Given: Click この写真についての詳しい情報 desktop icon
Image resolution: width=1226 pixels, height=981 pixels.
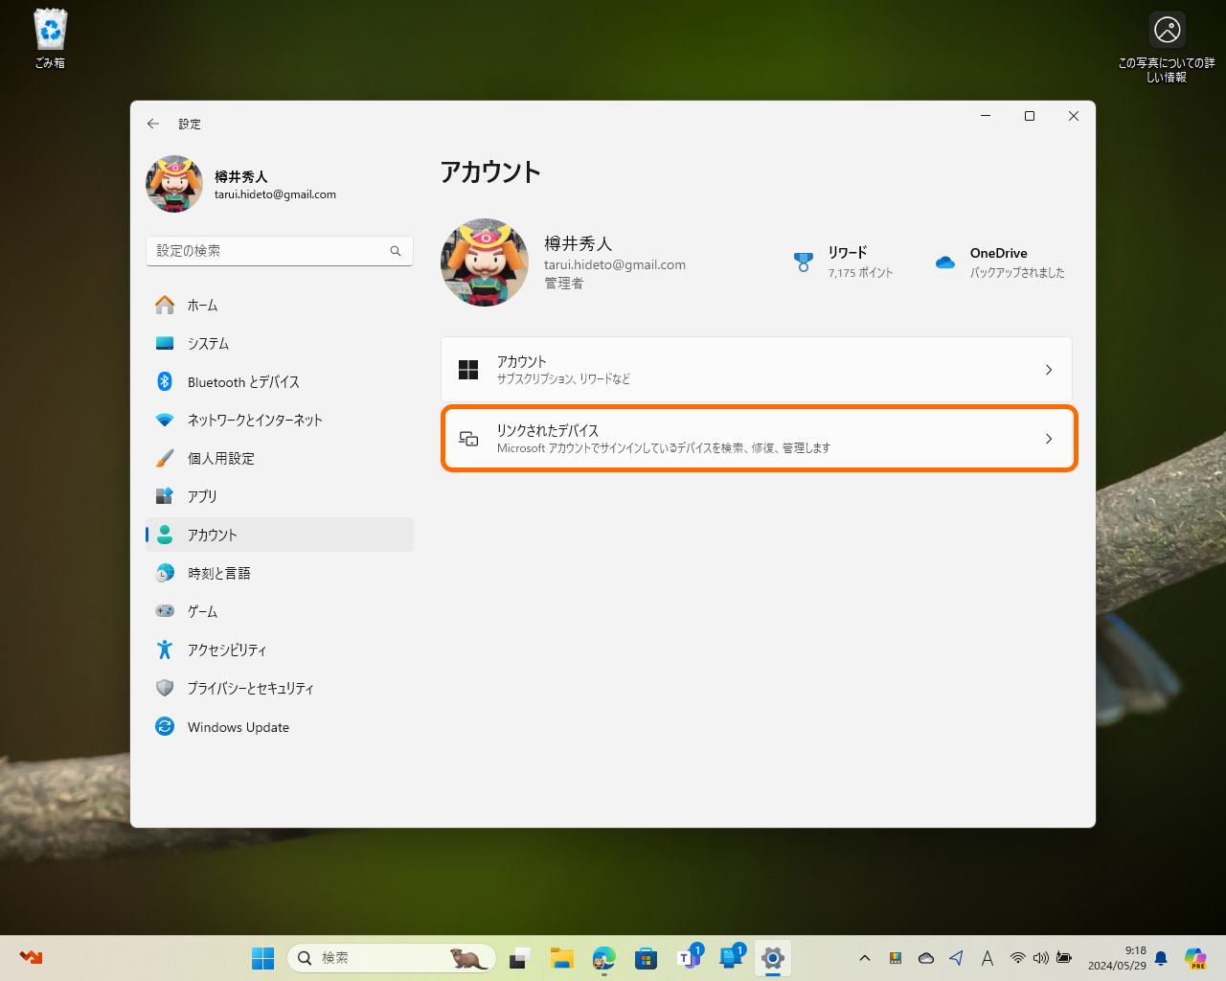Looking at the screenshot, I should (x=1167, y=48).
